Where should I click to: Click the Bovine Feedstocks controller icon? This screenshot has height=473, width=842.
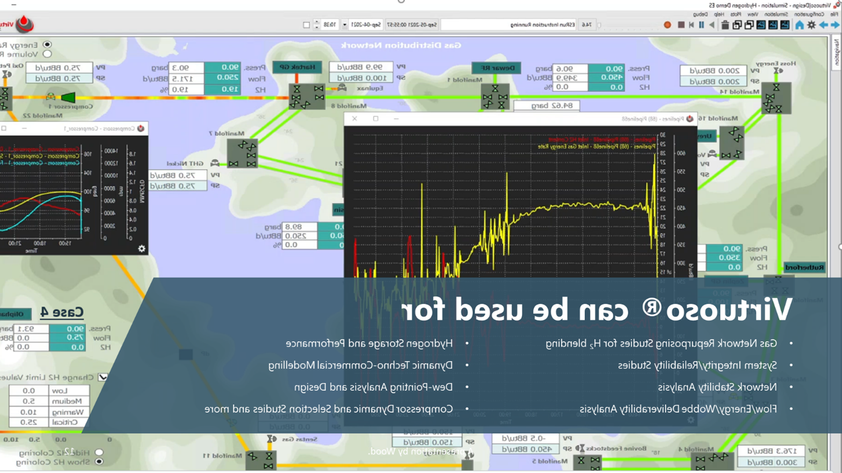click(580, 448)
